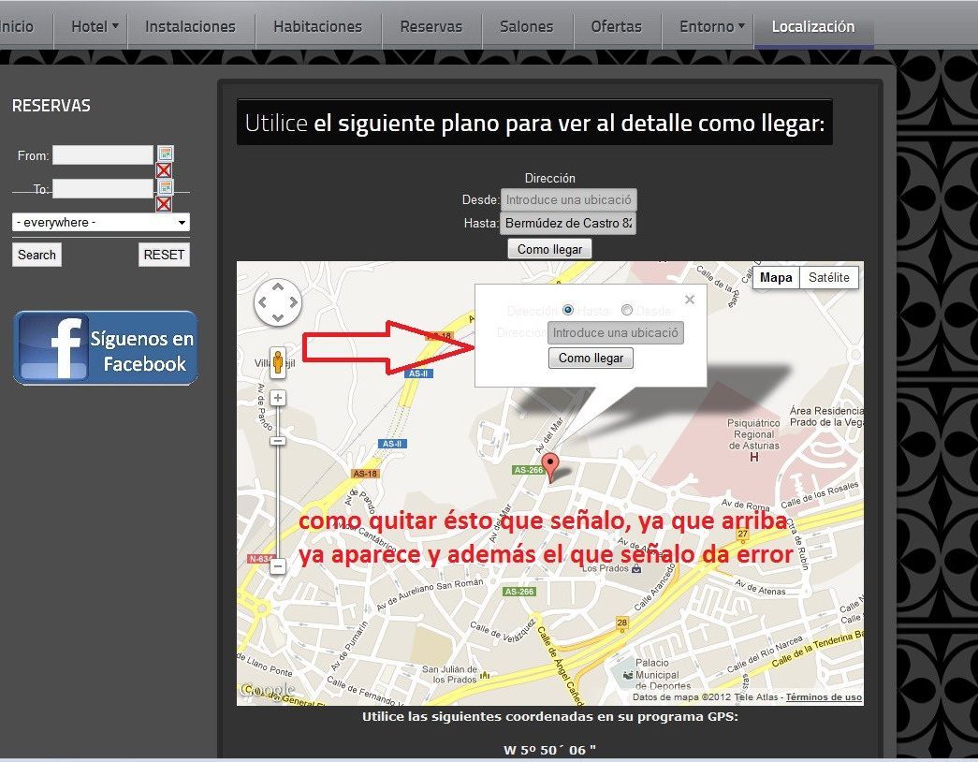Click Como llegar button above the map
Viewport: 978px width, 762px height.
pyautogui.click(x=549, y=249)
